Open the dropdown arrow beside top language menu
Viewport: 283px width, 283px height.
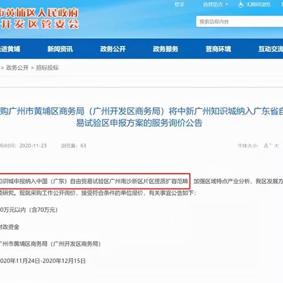(227, 4)
